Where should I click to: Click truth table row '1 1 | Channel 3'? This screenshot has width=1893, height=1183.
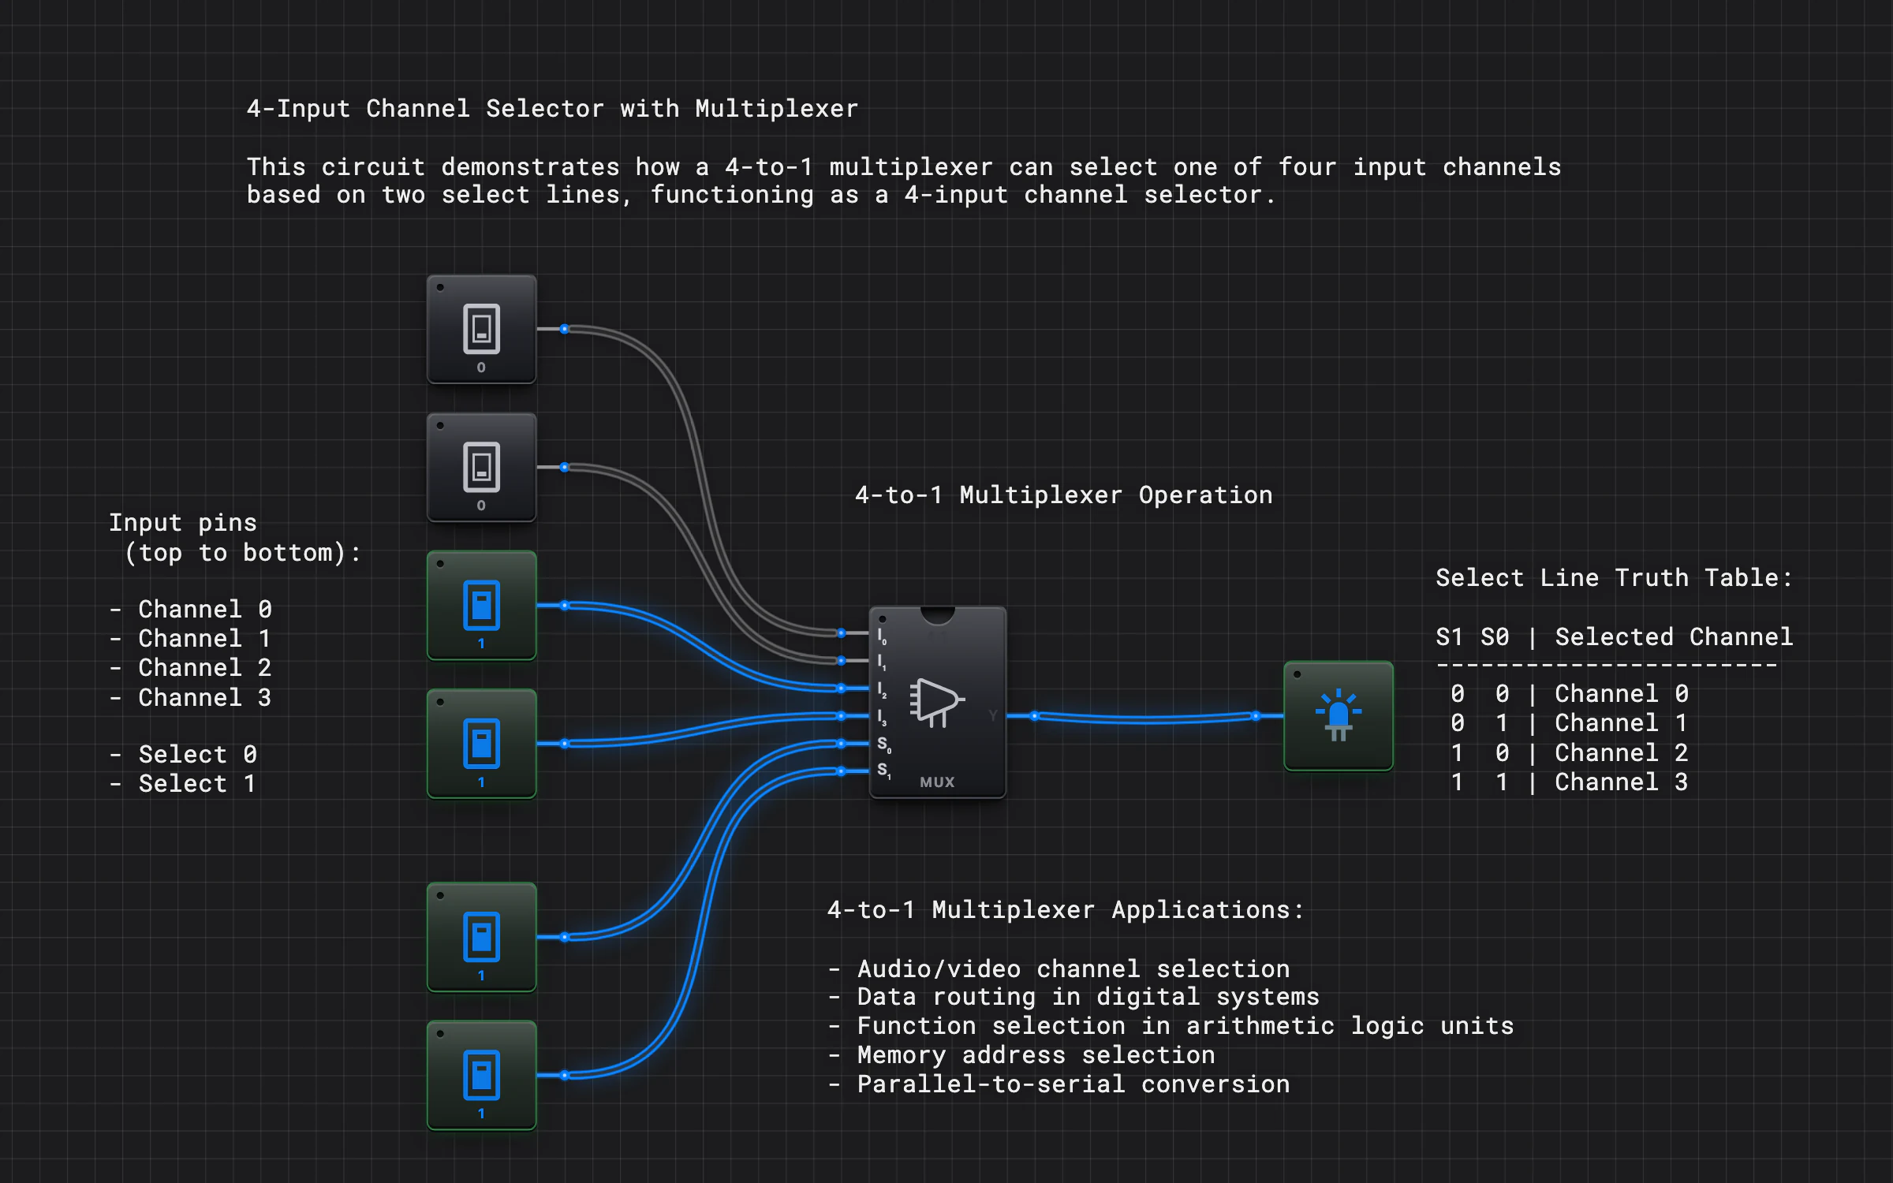tap(1570, 782)
